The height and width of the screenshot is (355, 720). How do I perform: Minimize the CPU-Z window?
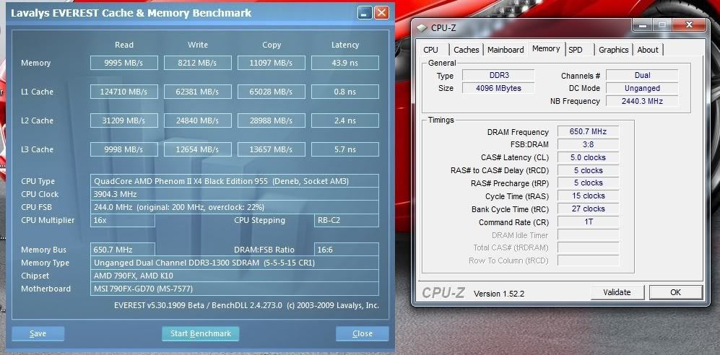point(641,25)
